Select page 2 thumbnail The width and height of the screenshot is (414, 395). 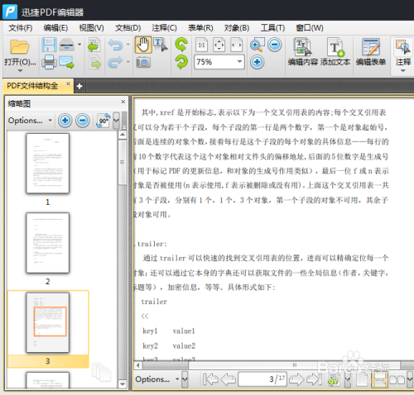click(48, 243)
